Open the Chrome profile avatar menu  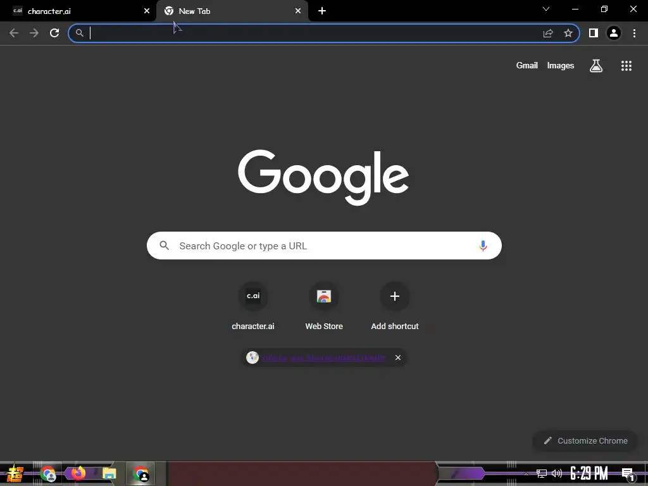(x=614, y=33)
